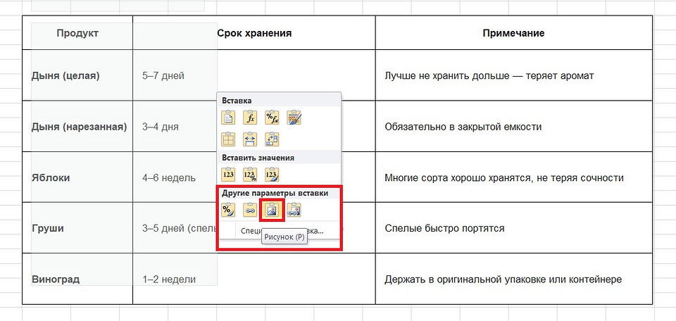Viewport: 676px width, 321px height.
Task: Choose the standard Paste clipboard icon
Action: [x=227, y=117]
